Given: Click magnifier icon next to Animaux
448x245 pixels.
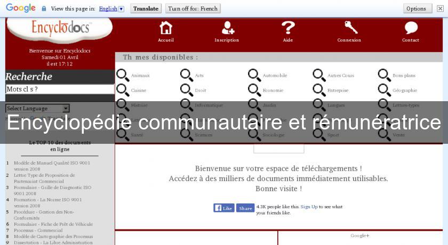Looking at the screenshot, I should click(x=123, y=76).
